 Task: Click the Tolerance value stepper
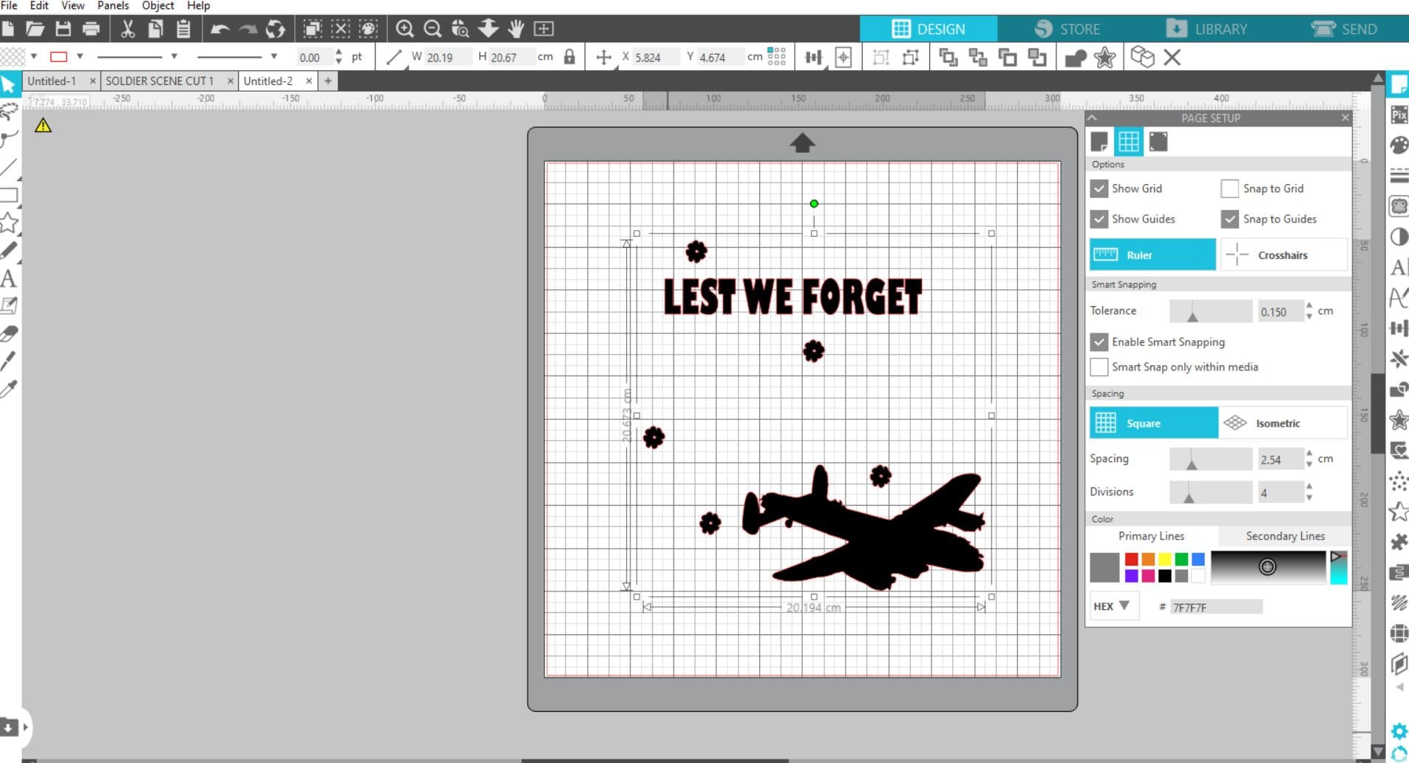point(1309,311)
